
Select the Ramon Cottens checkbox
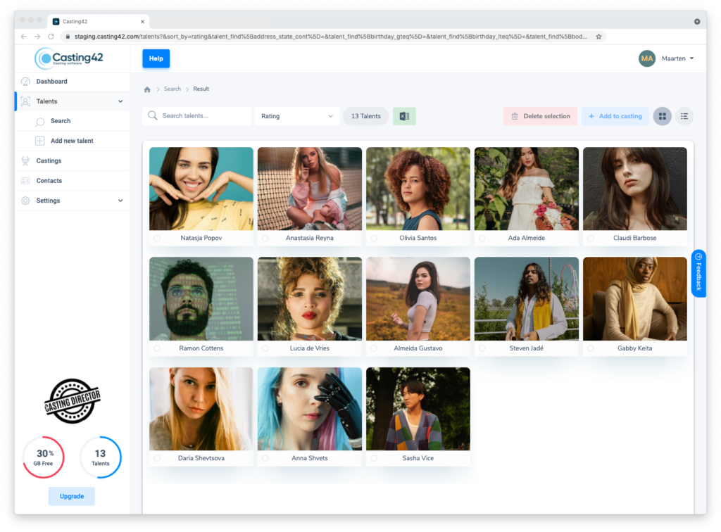tap(157, 348)
